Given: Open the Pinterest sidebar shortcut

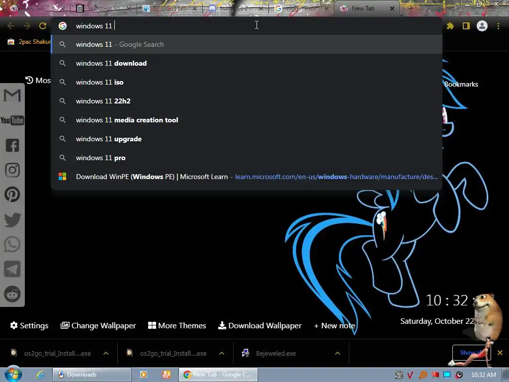Looking at the screenshot, I should (12, 194).
